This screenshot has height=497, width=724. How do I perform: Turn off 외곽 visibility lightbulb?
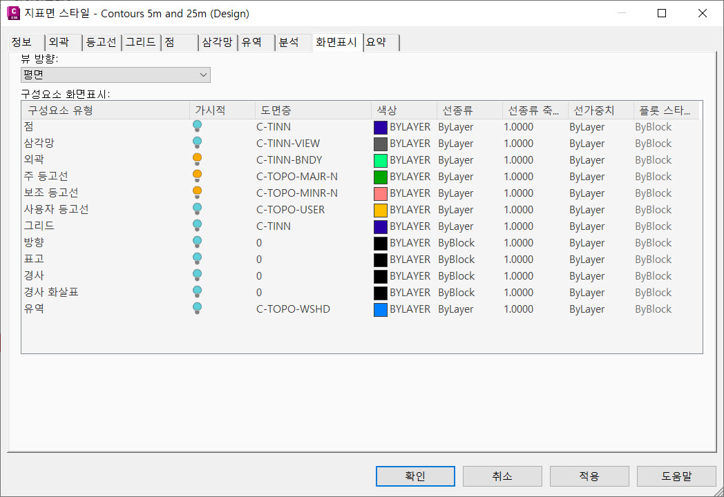(197, 159)
